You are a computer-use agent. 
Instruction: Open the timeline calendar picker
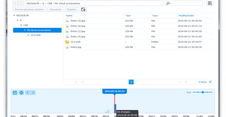click(x=15, y=93)
